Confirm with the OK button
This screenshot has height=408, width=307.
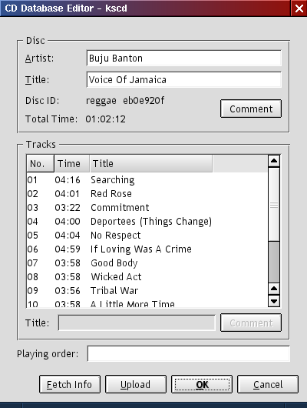click(x=202, y=384)
